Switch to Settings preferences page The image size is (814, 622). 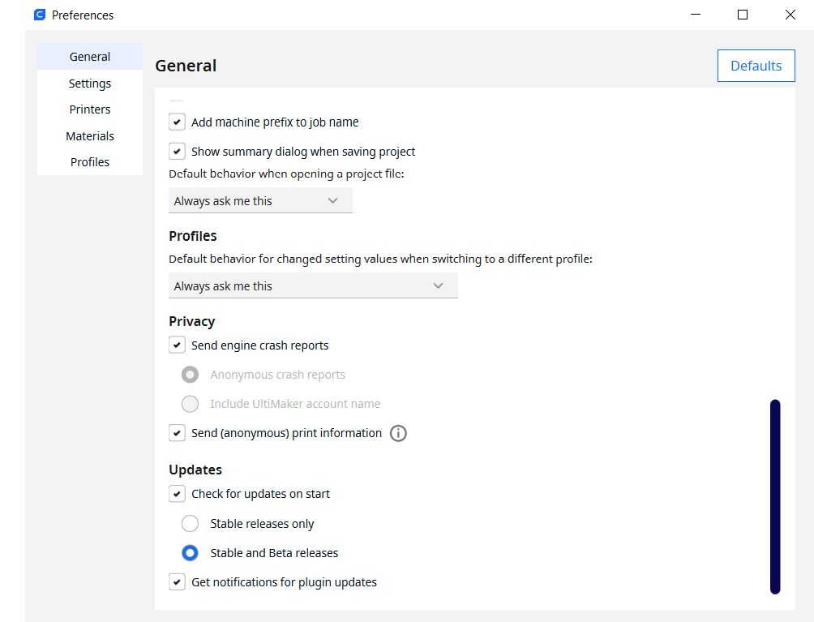click(90, 83)
